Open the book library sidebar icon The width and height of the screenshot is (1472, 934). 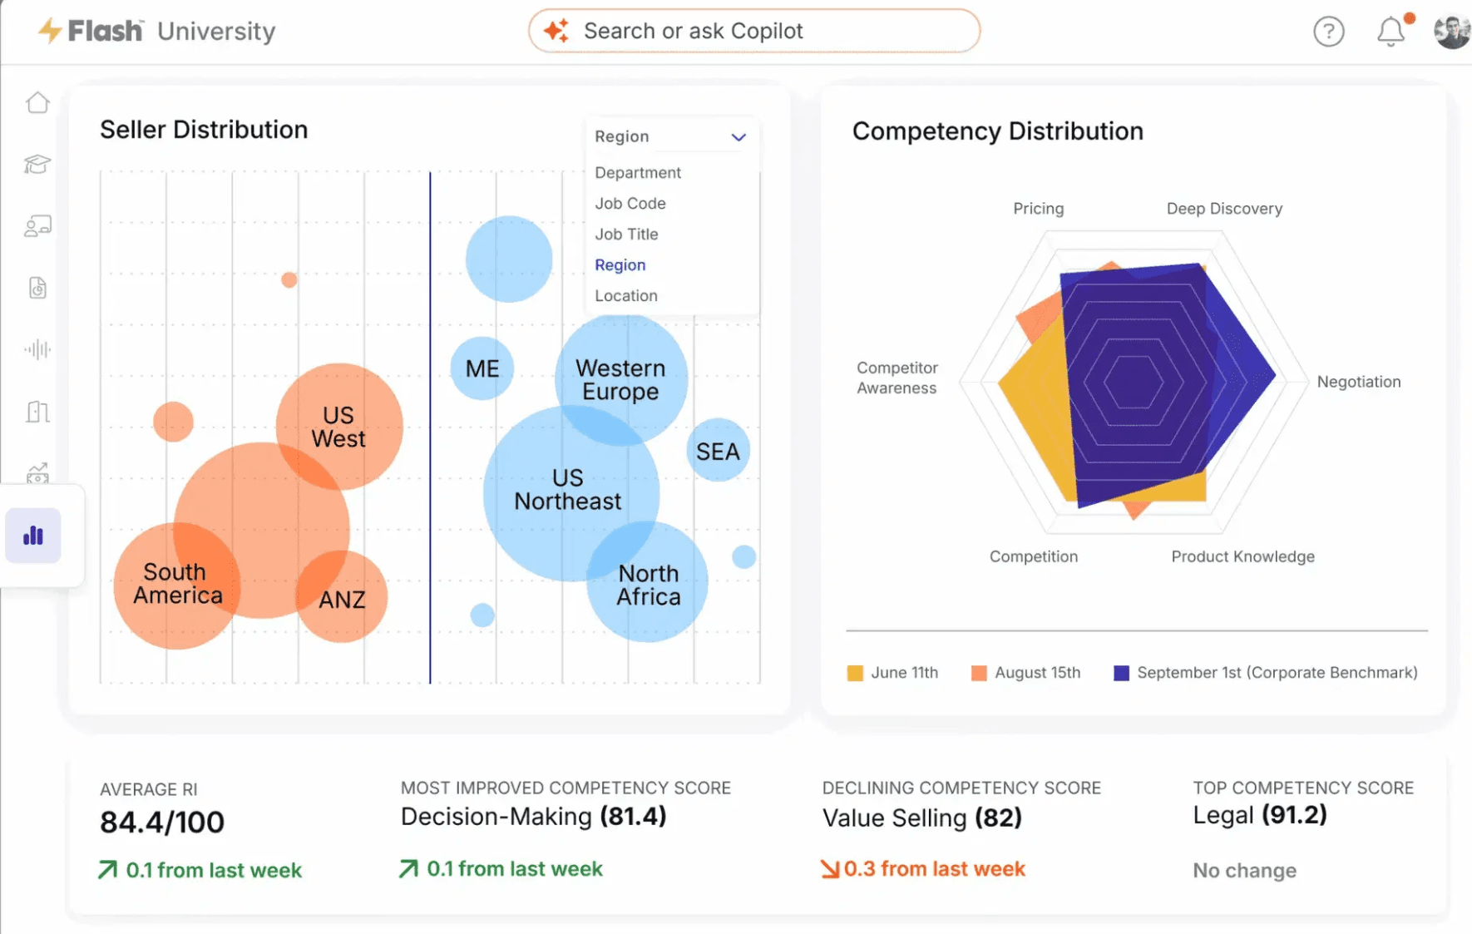point(37,411)
